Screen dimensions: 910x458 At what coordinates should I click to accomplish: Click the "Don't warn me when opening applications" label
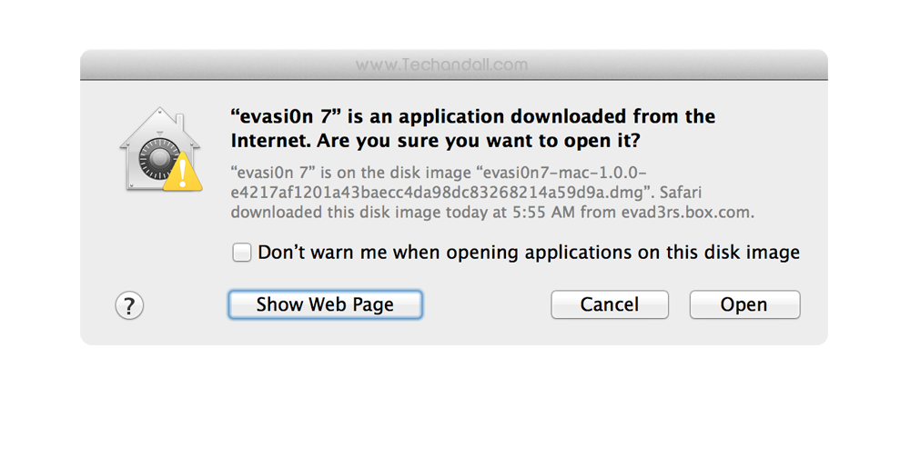click(x=529, y=253)
